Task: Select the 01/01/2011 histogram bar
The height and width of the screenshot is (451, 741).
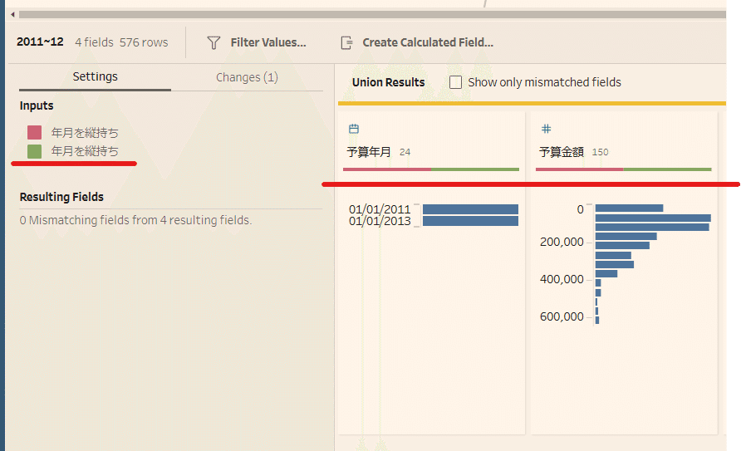Action: click(470, 209)
